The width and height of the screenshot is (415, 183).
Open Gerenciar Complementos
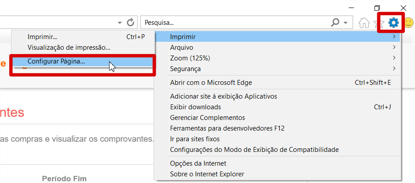[277, 118]
